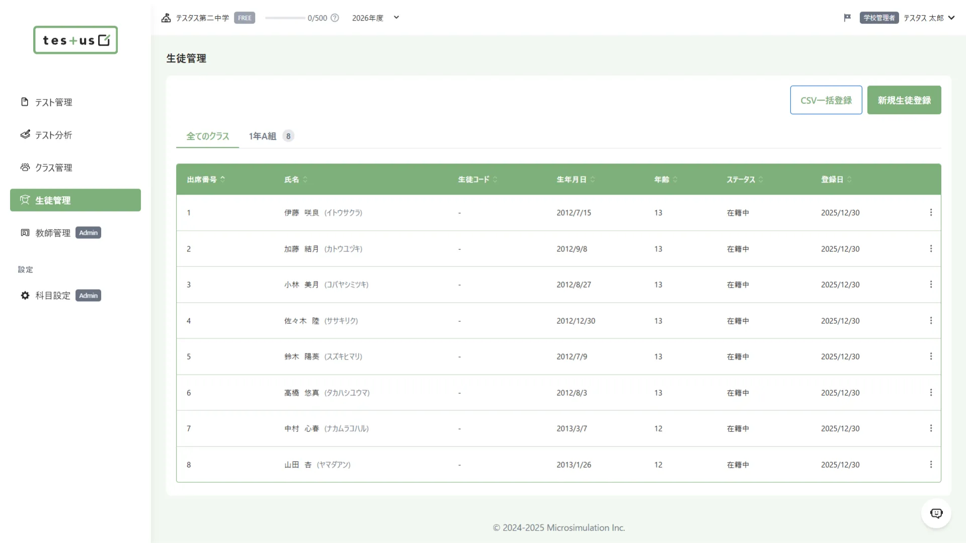Open row menu for 中村 心春

[x=931, y=428]
